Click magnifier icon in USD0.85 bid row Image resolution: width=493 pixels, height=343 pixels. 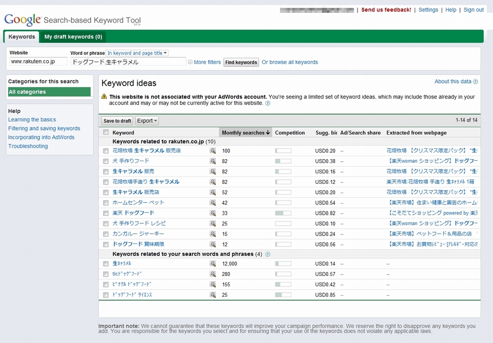click(213, 295)
